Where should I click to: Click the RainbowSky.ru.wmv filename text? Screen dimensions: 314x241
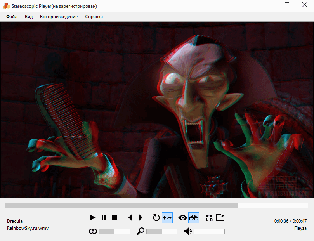[x=28, y=228]
